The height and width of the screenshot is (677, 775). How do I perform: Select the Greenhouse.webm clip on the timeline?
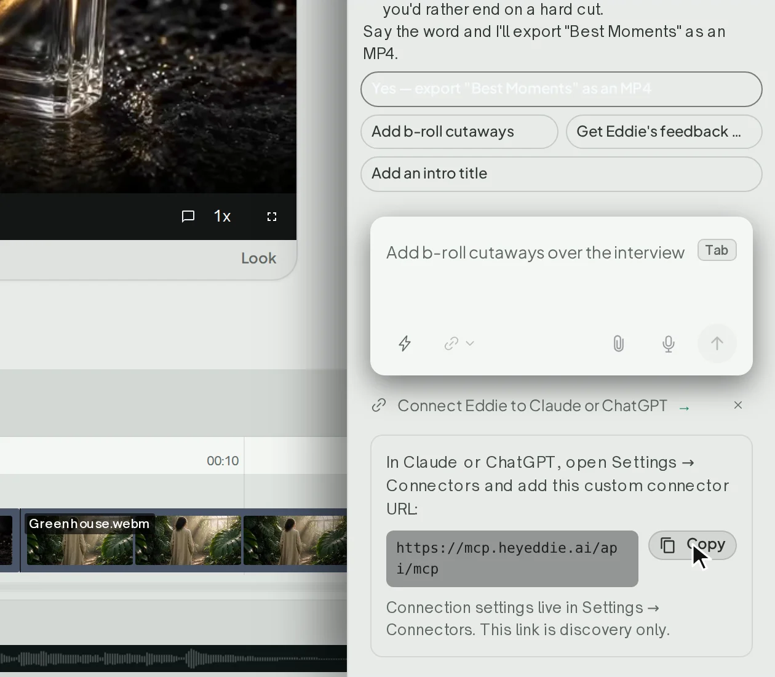(184, 540)
